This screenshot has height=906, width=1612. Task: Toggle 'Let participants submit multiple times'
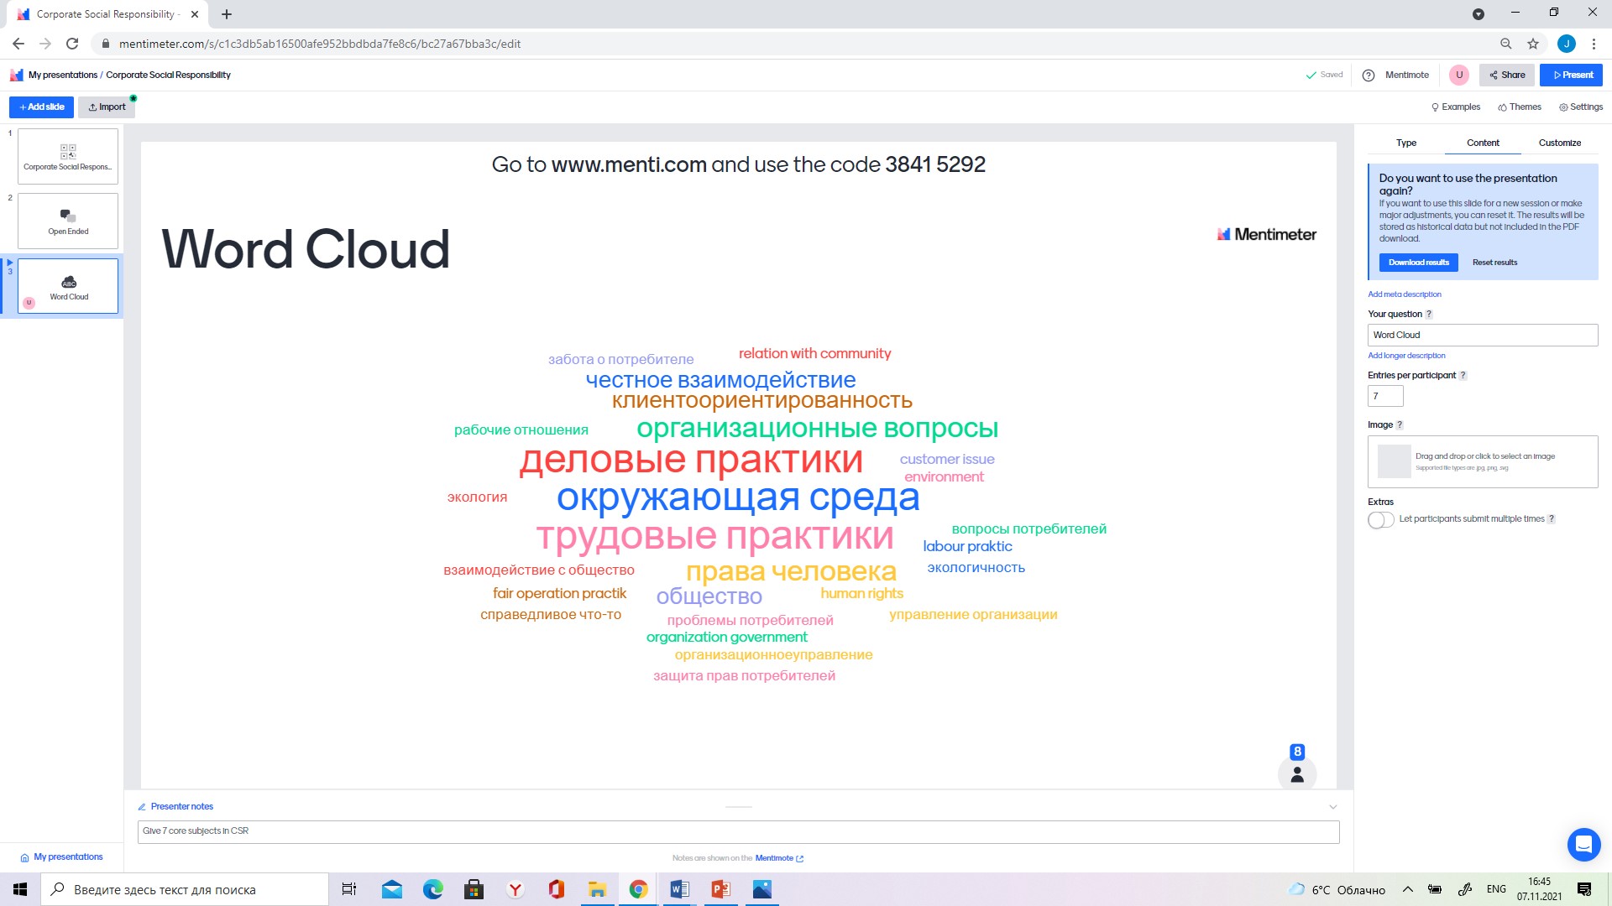[x=1380, y=519]
